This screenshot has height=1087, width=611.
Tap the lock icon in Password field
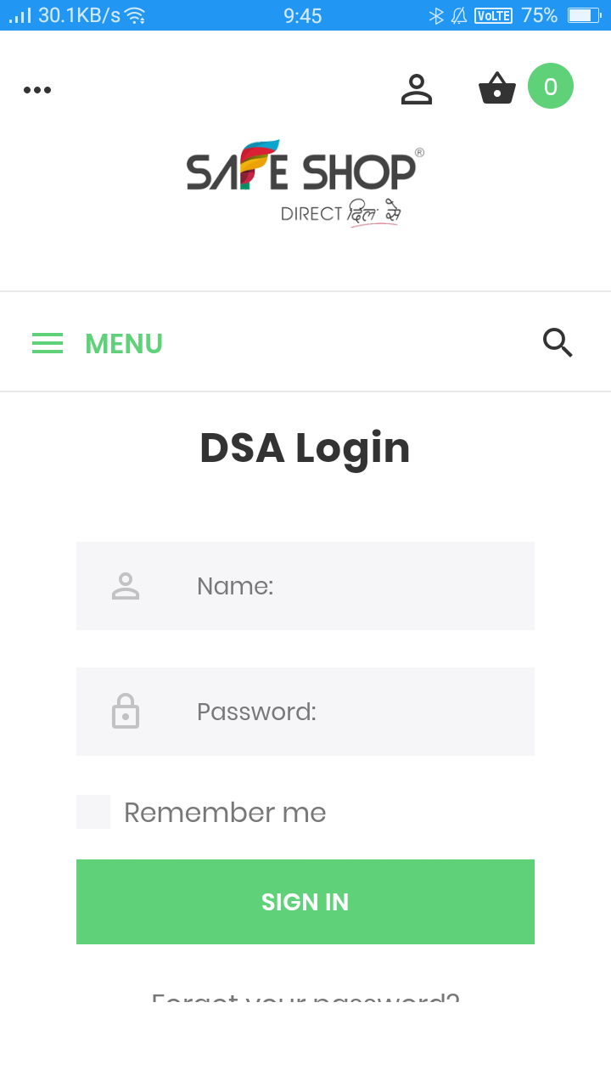point(126,712)
